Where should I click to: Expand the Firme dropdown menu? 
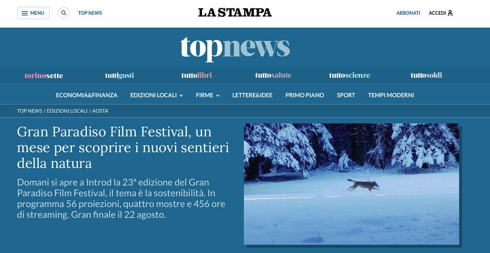coord(208,95)
